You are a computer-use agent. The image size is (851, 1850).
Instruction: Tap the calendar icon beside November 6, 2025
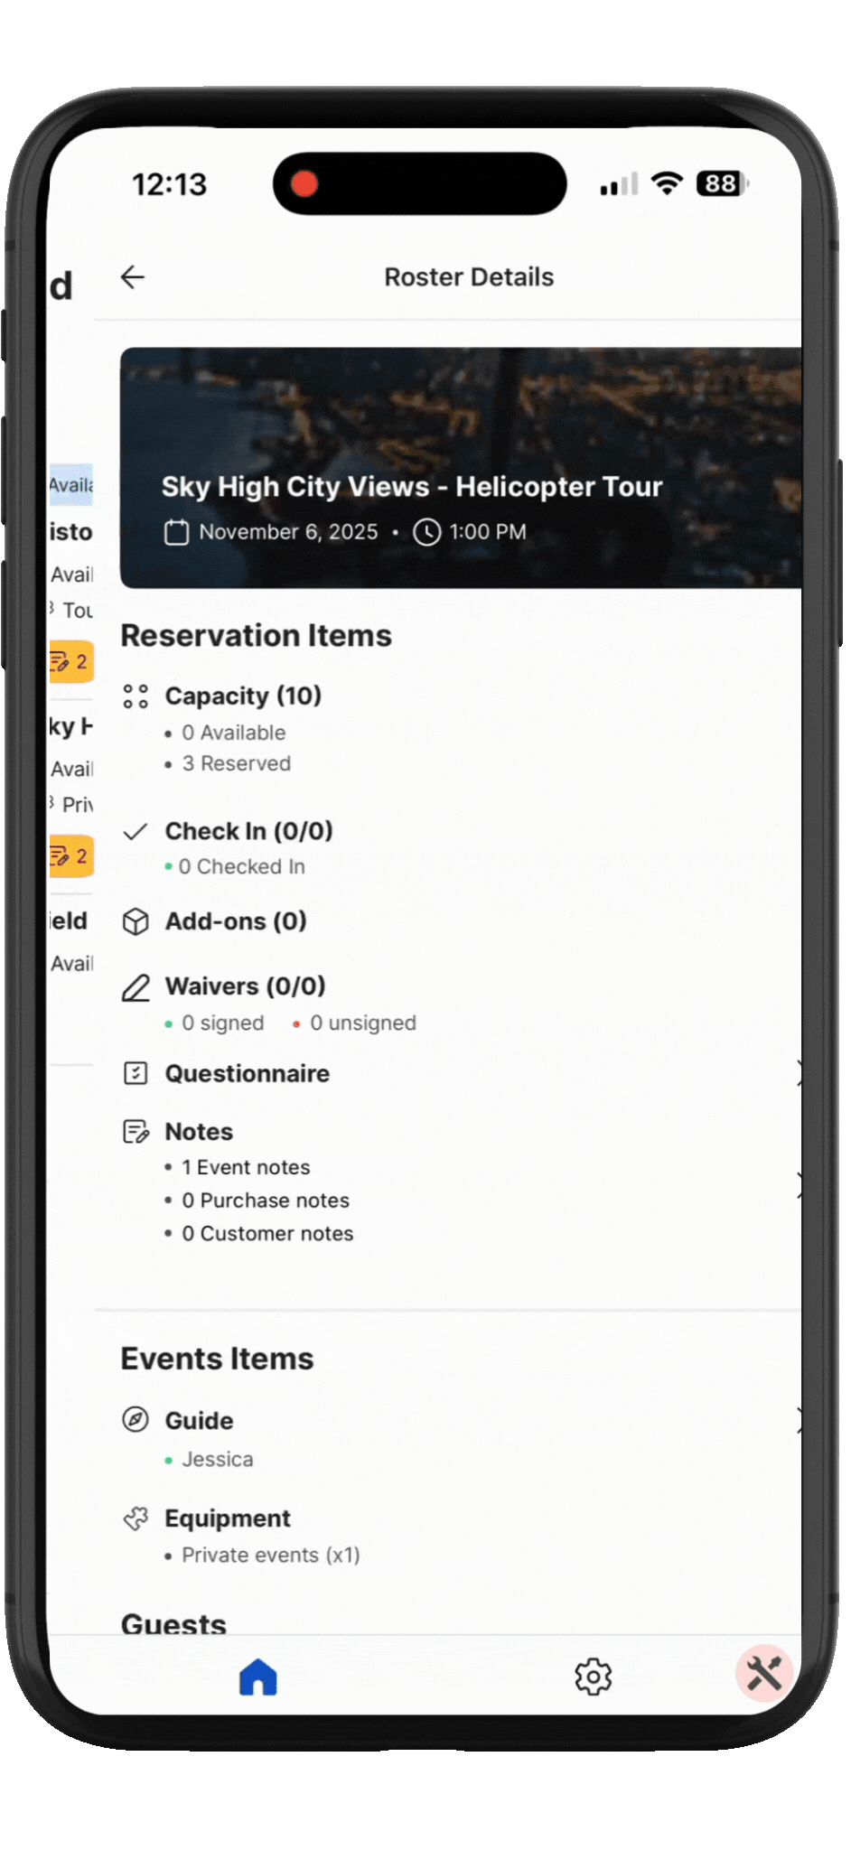pyautogui.click(x=176, y=532)
